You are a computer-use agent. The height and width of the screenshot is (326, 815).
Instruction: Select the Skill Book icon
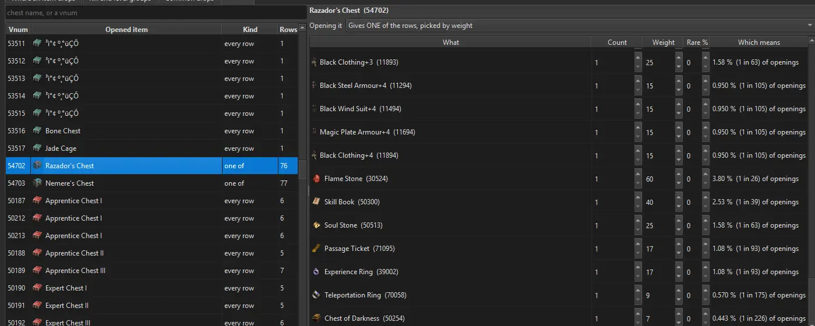click(x=316, y=202)
